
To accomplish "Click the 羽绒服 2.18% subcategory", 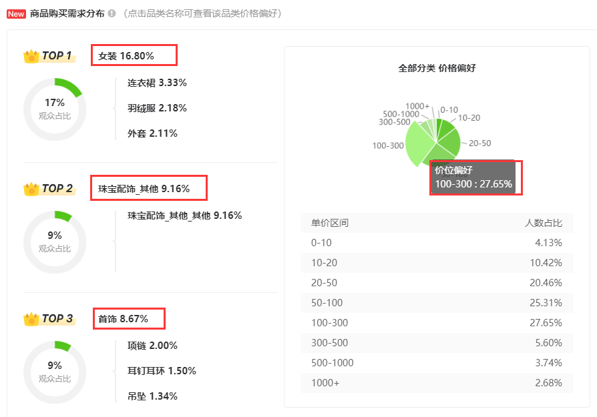I will 157,108.
